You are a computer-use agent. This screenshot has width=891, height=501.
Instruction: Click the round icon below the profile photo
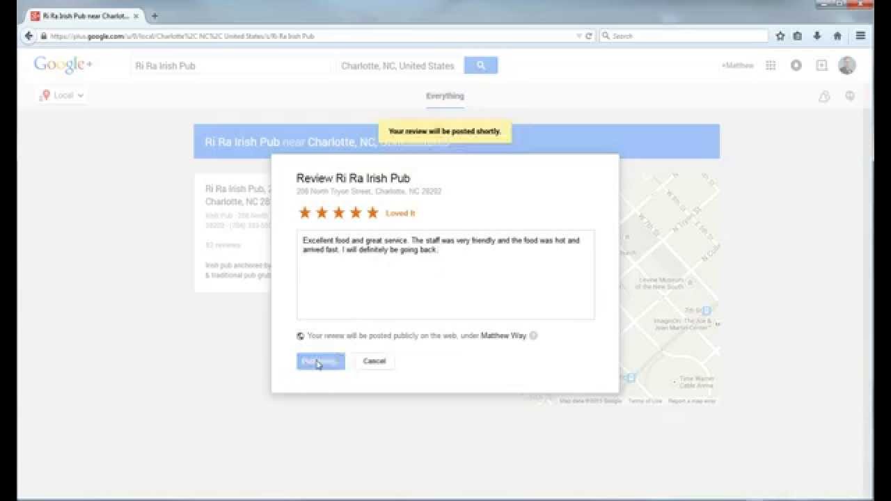pos(850,97)
